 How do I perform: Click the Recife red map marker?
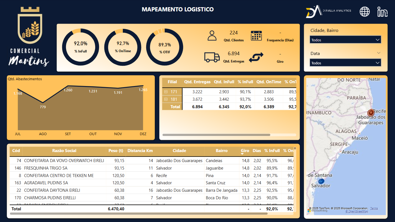(x=371, y=113)
